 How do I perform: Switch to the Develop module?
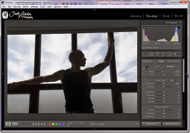pyautogui.click(x=152, y=16)
